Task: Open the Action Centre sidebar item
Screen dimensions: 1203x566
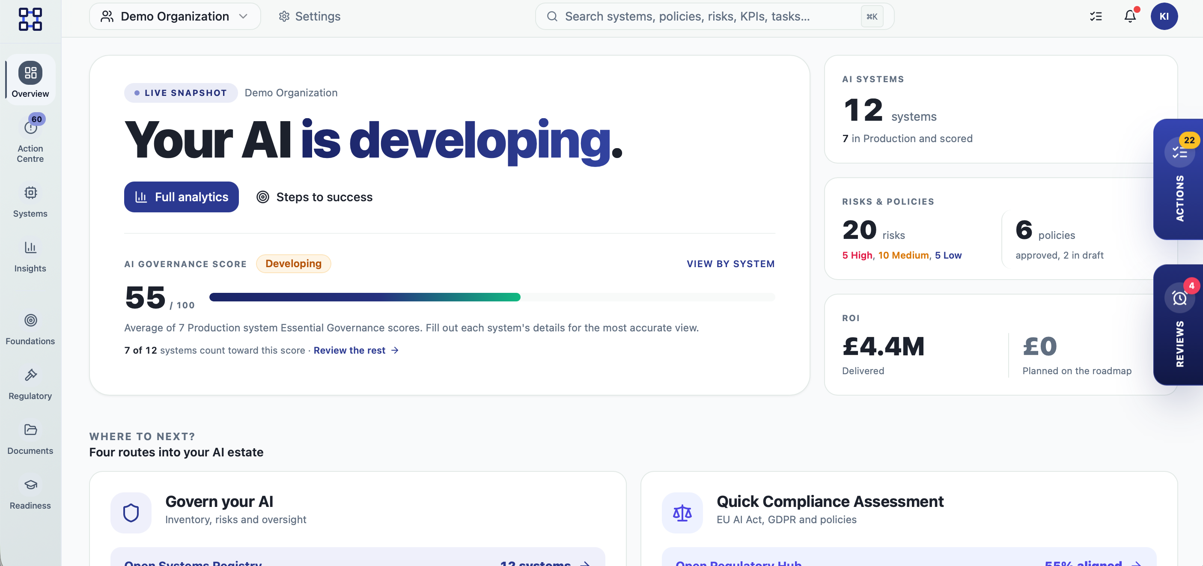Action: (30, 139)
